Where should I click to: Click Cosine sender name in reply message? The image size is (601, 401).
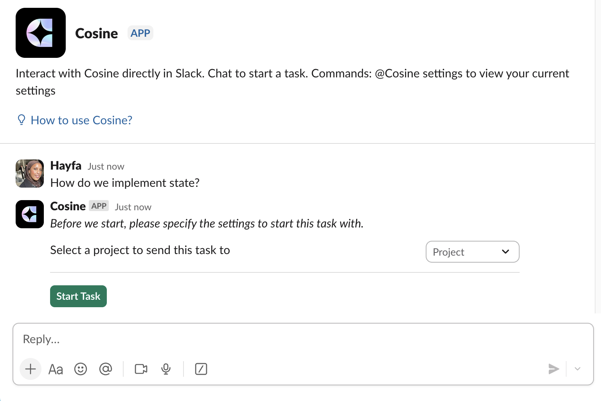click(68, 206)
